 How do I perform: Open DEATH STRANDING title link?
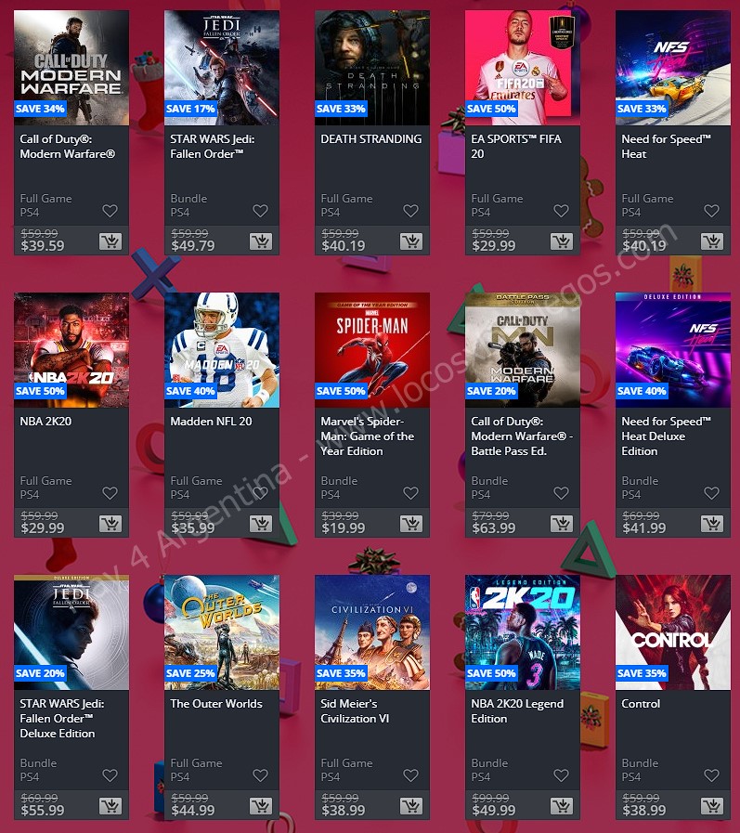coord(370,139)
